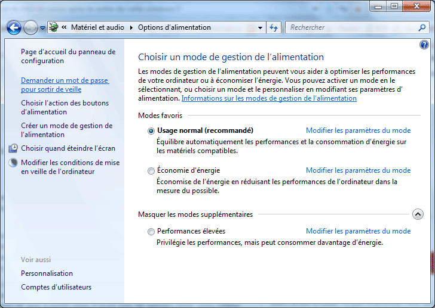Viewport: 435px width, 308px height.
Task: Open help with the blue question mark
Action: pyautogui.click(x=424, y=45)
